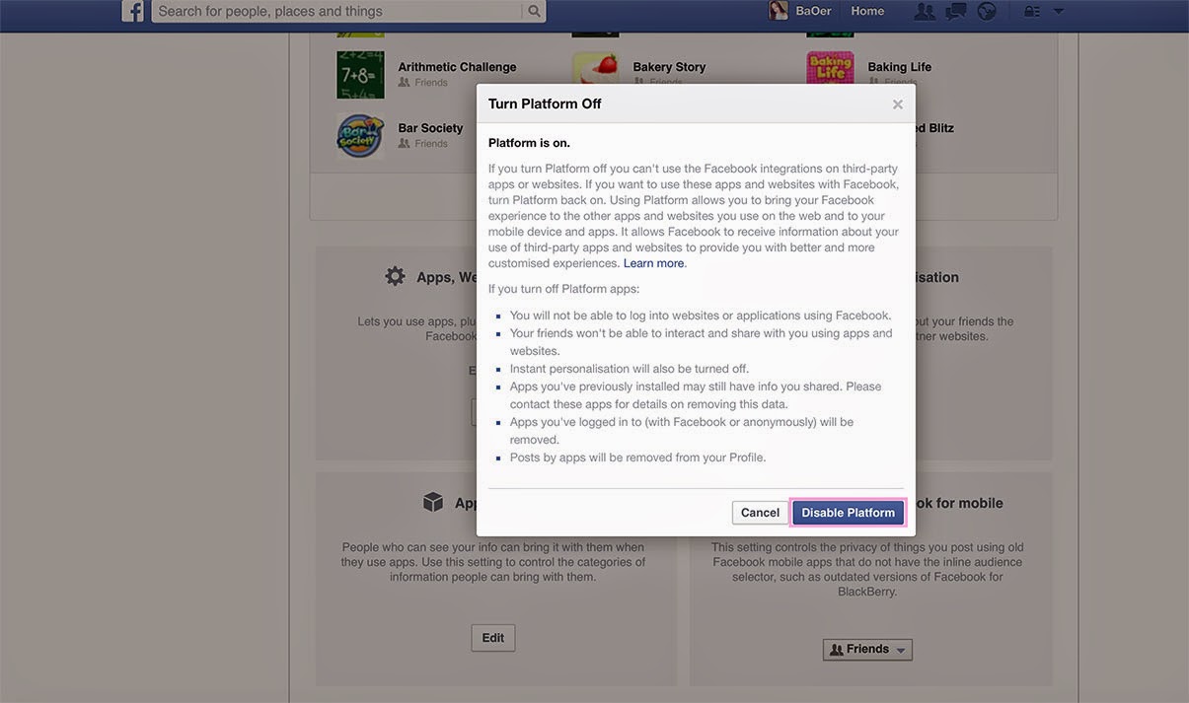Click Disable Platform button
The height and width of the screenshot is (703, 1189).
pyautogui.click(x=849, y=513)
